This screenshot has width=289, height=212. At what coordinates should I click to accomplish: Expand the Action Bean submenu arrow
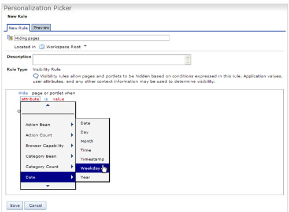point(72,125)
